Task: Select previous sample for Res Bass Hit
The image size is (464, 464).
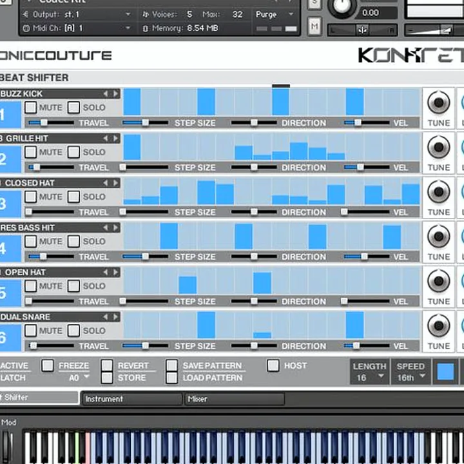Action: click(105, 228)
